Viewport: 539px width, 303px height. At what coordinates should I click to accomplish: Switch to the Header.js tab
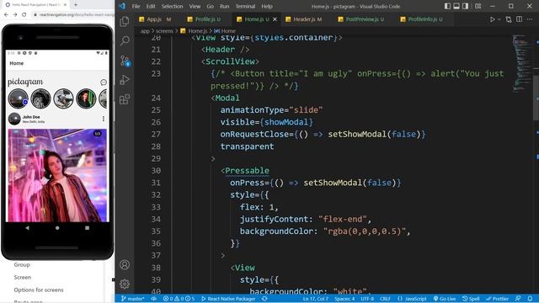point(307,19)
